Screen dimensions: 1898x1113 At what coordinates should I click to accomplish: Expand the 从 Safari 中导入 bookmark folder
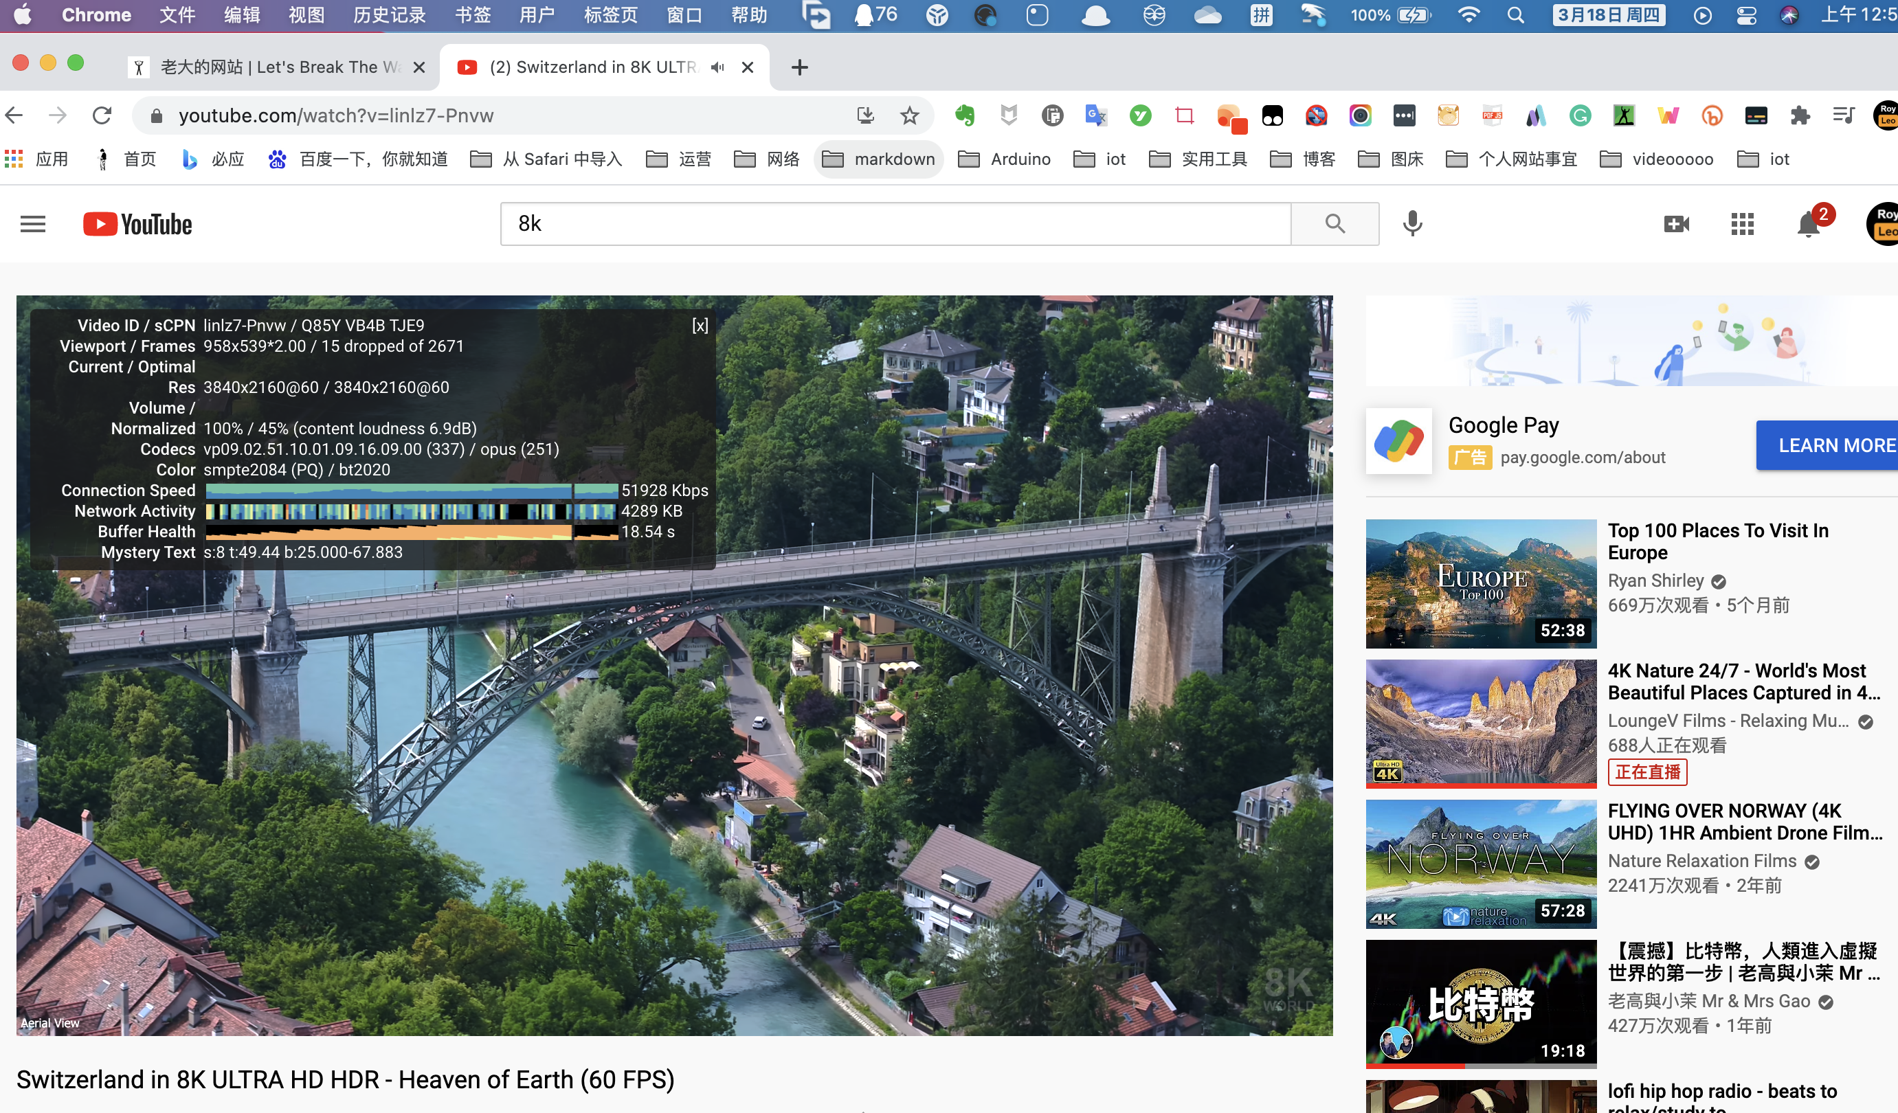coord(546,159)
